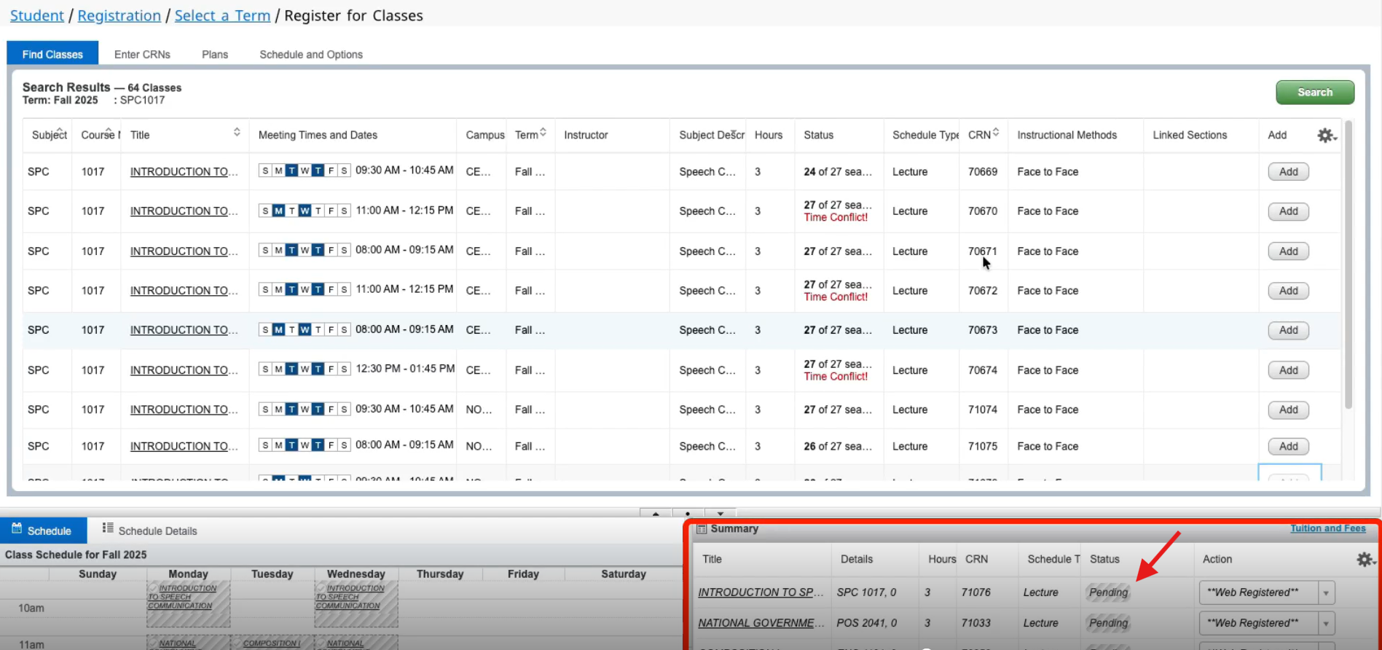Open Schedule and Options tab
This screenshot has width=1382, height=650.
[x=311, y=55]
